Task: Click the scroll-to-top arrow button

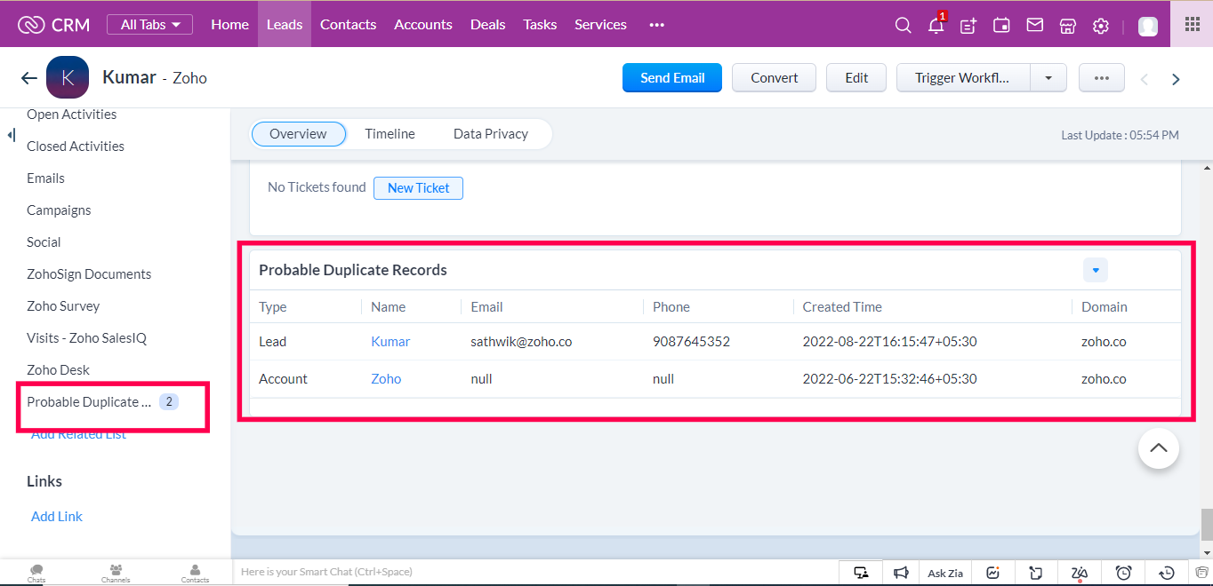Action: click(x=1159, y=448)
